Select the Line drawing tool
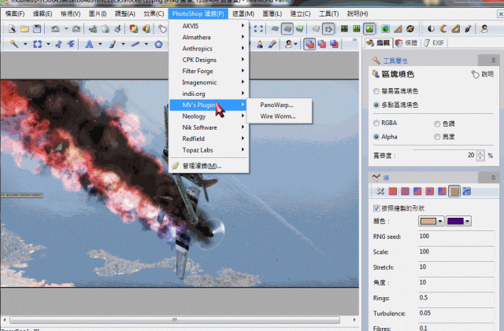 135,44
